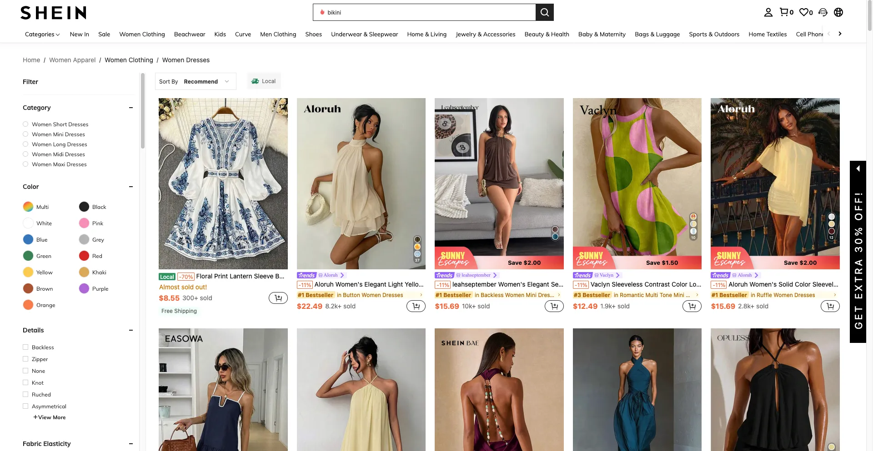Collapse the Color filter section
873x451 pixels.
[x=131, y=187]
